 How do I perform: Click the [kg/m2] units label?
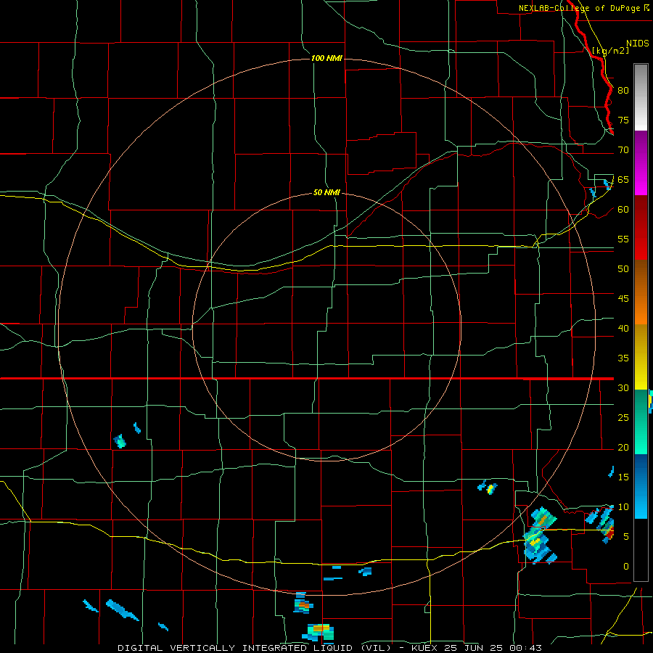[x=610, y=51]
